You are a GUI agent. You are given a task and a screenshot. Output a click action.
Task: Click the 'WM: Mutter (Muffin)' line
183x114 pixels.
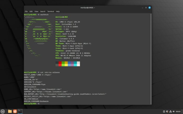[x=65, y=41]
